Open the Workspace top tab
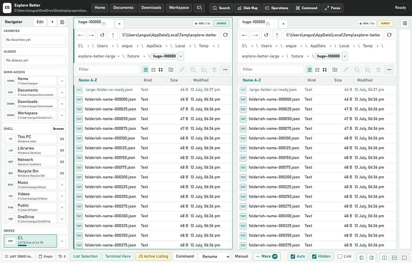This screenshot has height=263, width=412. 179,8
